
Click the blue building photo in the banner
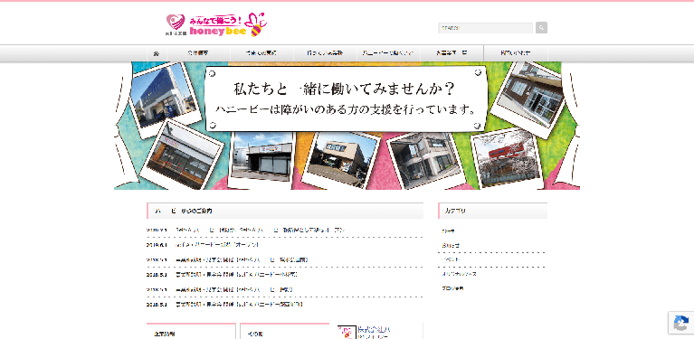(x=164, y=99)
